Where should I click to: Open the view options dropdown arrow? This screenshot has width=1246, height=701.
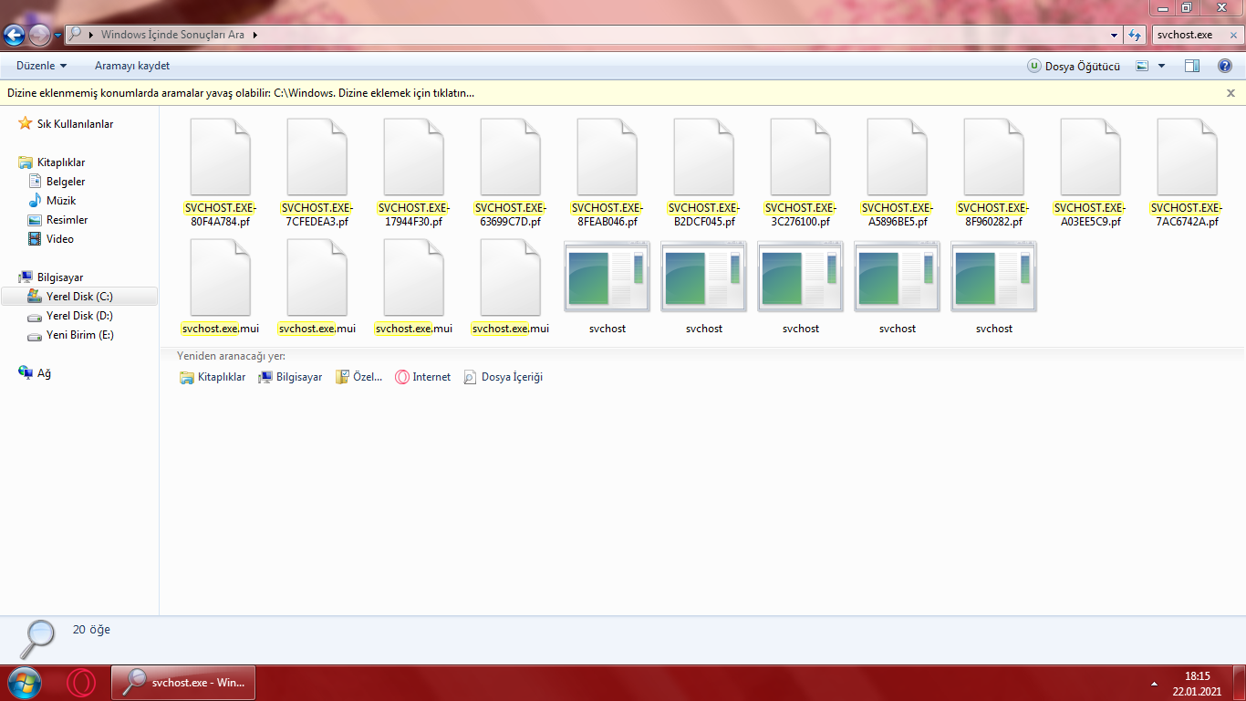[1161, 66]
